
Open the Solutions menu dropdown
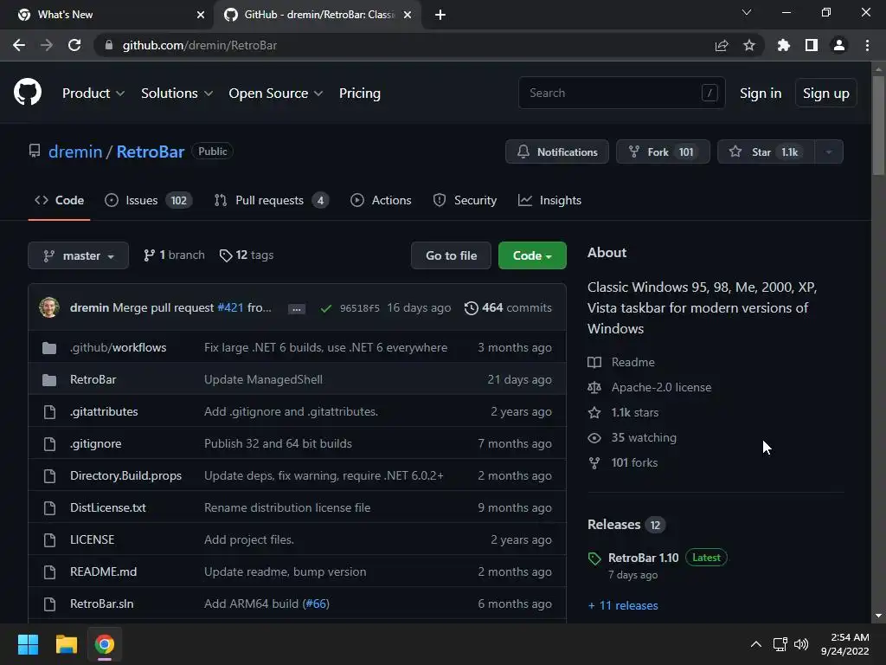[x=177, y=94]
